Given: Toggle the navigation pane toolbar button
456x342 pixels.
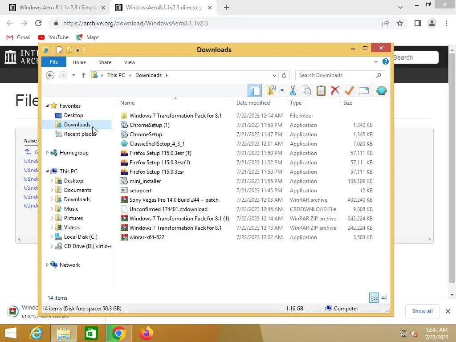Looking at the screenshot, I should [255, 90].
